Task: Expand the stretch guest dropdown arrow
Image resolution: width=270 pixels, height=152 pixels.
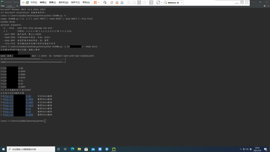Action: (162, 2)
